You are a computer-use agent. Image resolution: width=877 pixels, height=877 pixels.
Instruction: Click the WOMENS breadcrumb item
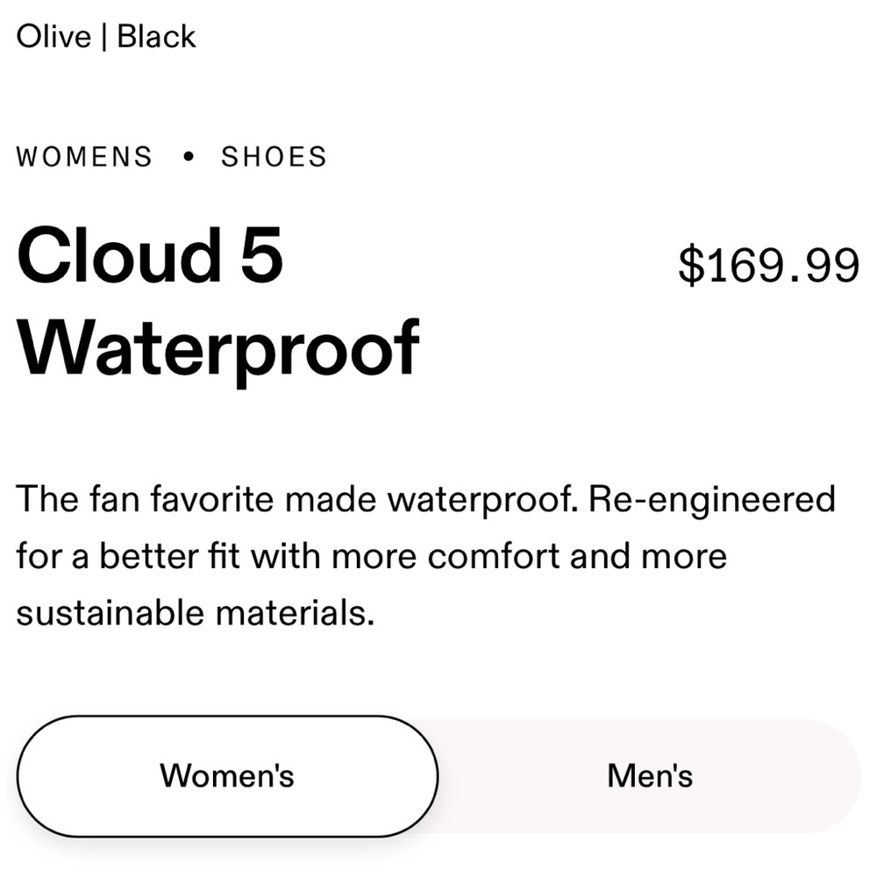(83, 156)
